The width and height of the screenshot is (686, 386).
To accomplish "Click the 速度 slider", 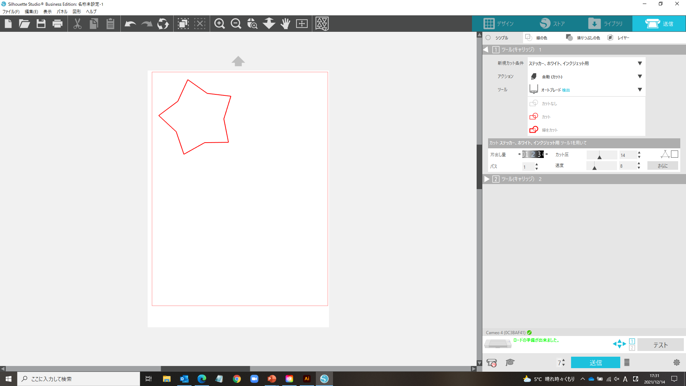I will click(602, 166).
